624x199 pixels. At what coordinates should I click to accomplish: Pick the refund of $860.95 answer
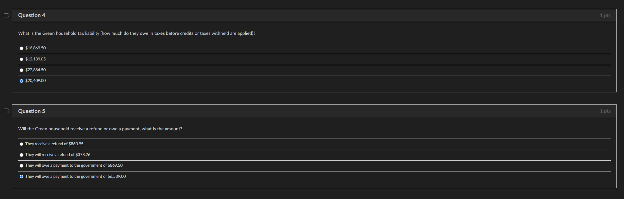pyautogui.click(x=21, y=144)
